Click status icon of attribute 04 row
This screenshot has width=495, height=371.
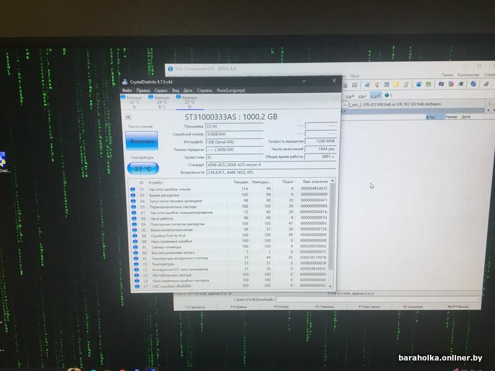pyautogui.click(x=134, y=201)
